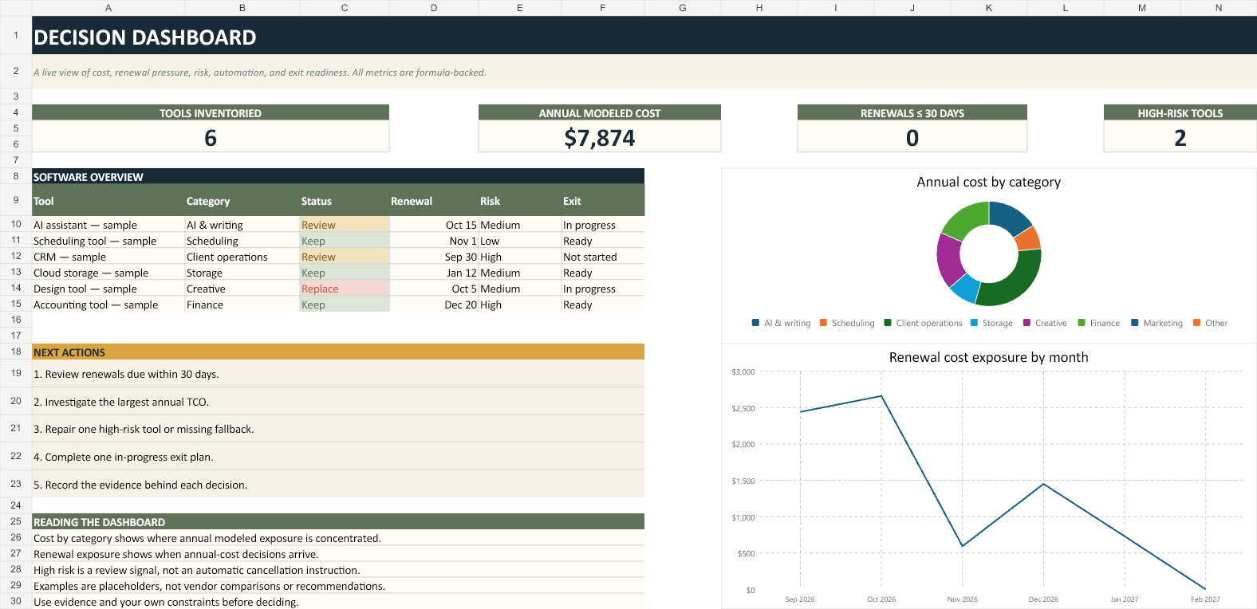Image resolution: width=1257 pixels, height=609 pixels.
Task: Select the "$3,000" y-axis label
Action: click(x=743, y=372)
